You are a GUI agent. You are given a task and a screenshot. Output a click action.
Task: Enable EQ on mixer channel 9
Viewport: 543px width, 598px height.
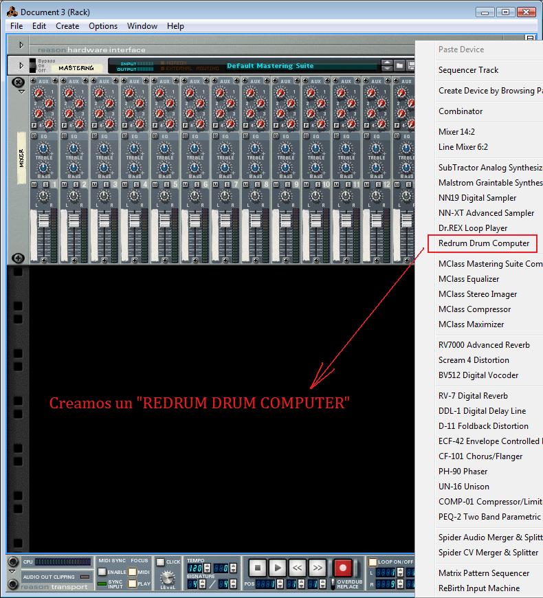[276, 136]
